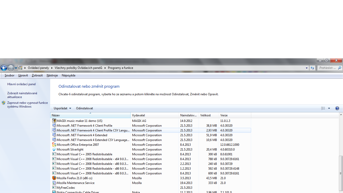Viewport: 343px width, 193px height.
Task: Expand the address bar history dropdown arrow
Action: pyautogui.click(x=307, y=68)
